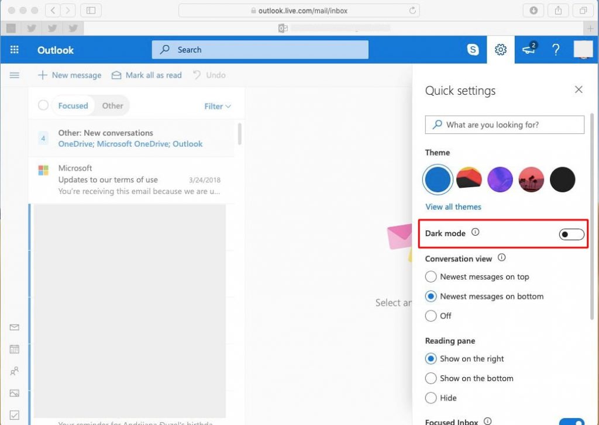Viewport: 599px width, 425px height.
Task: Select Newest messages on top
Action: click(477, 277)
